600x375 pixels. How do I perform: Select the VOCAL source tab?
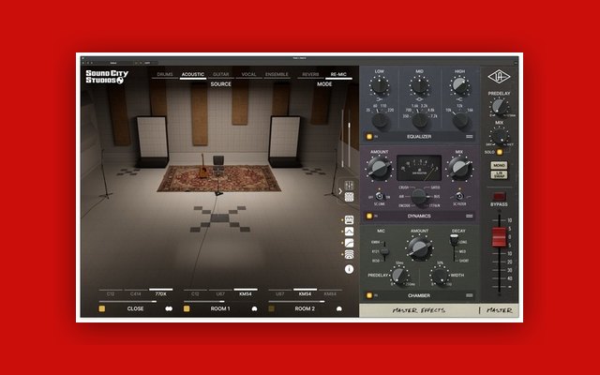point(248,74)
